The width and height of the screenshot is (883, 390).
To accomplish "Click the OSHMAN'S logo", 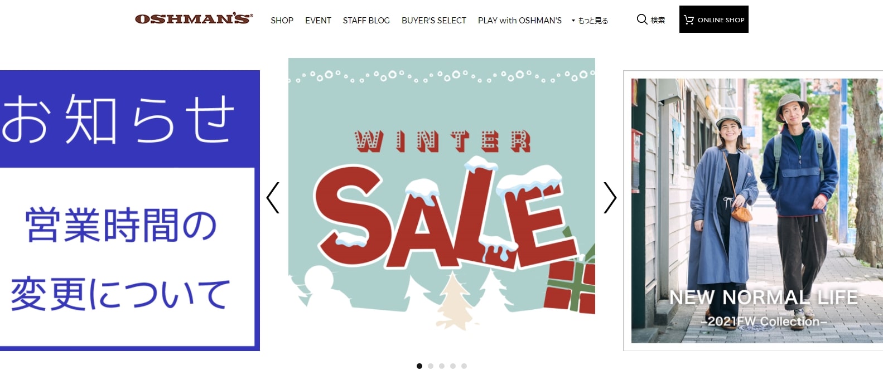I will (x=194, y=19).
